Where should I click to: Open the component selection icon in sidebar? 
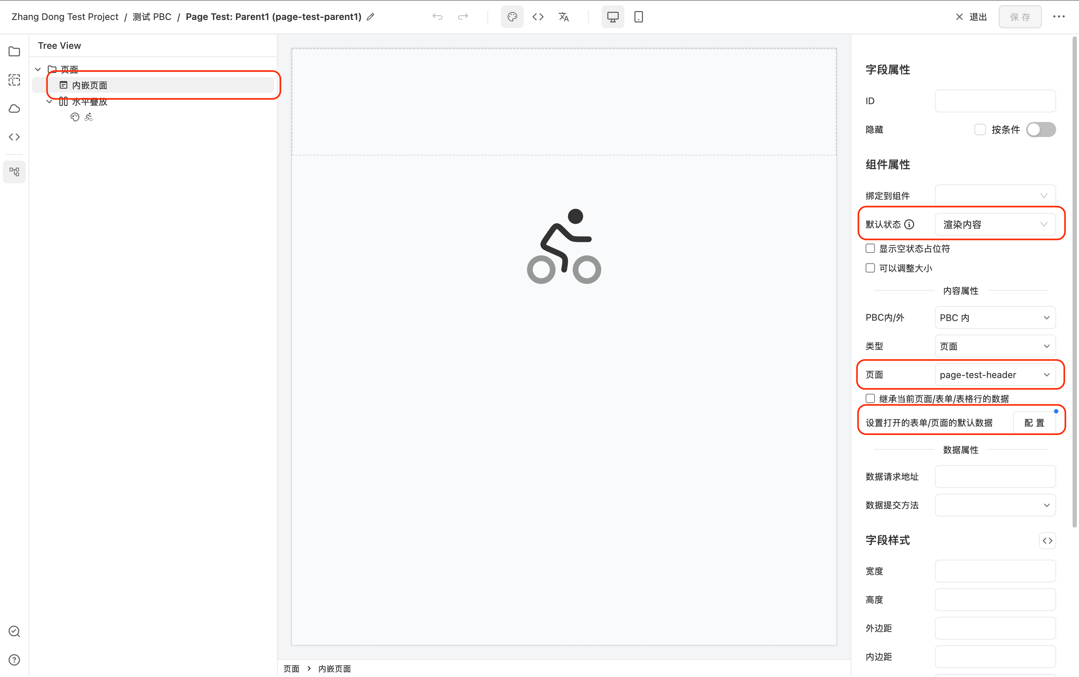pyautogui.click(x=14, y=80)
